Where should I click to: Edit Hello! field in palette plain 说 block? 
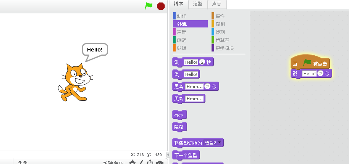click(191, 74)
